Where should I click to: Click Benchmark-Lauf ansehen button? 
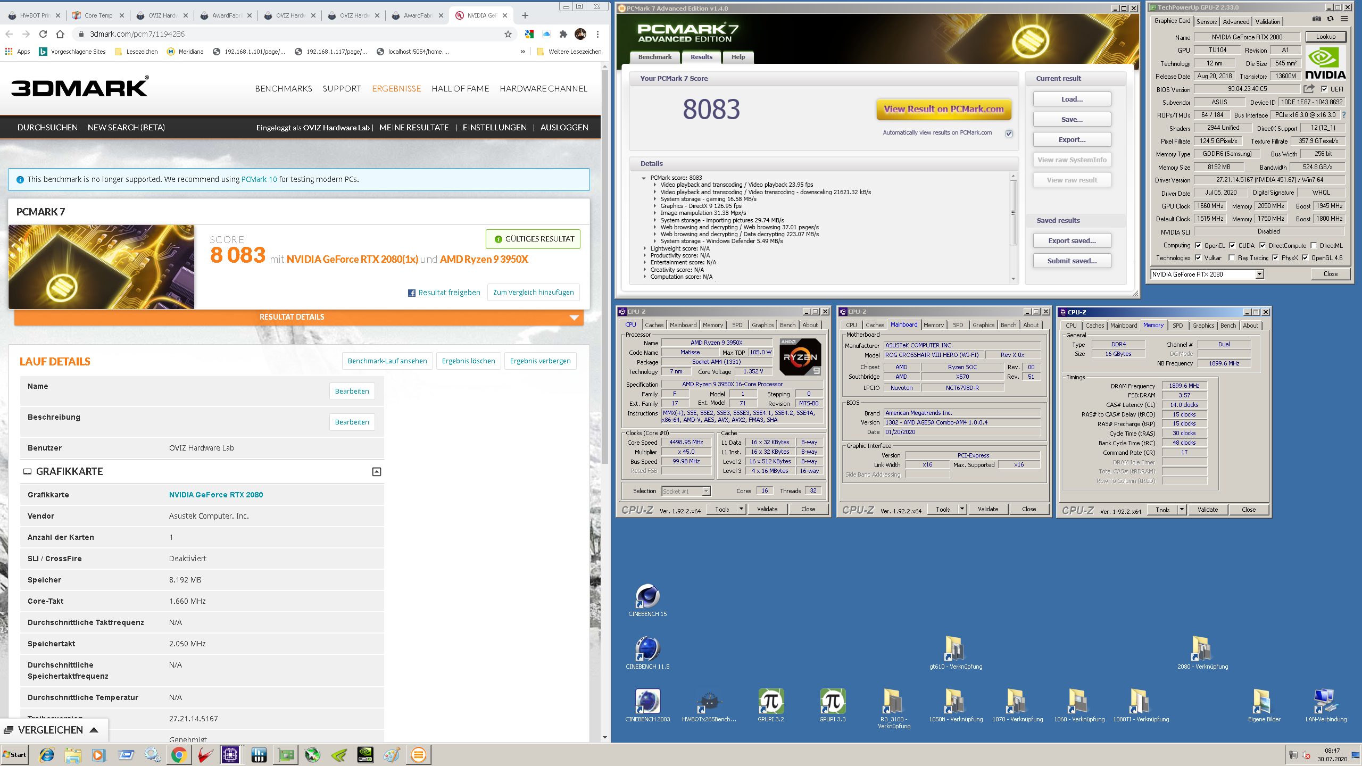tap(387, 361)
